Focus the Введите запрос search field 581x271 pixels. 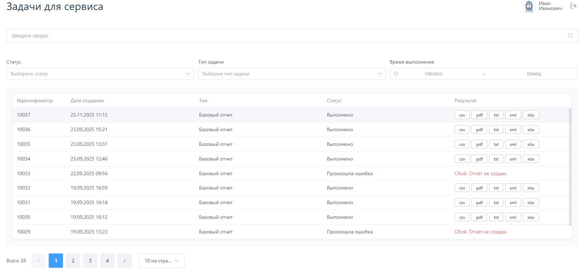[286, 36]
